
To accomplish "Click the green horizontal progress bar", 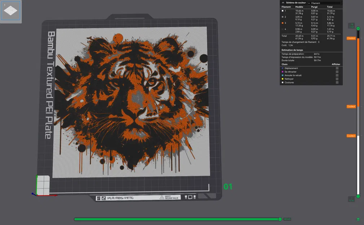I will click(177, 219).
